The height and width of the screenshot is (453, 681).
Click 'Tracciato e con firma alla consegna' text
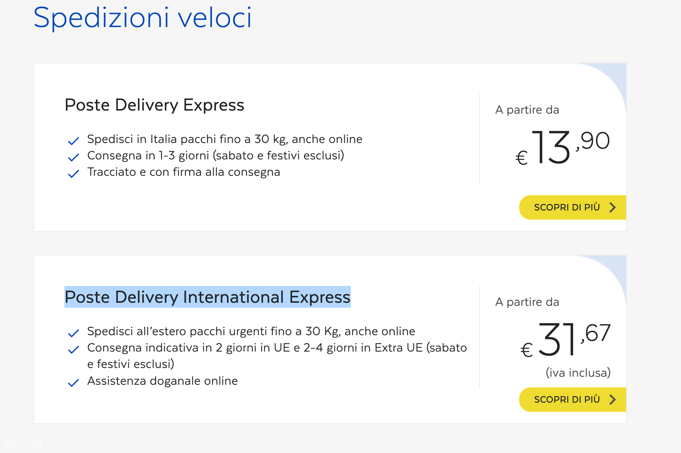coord(184,172)
